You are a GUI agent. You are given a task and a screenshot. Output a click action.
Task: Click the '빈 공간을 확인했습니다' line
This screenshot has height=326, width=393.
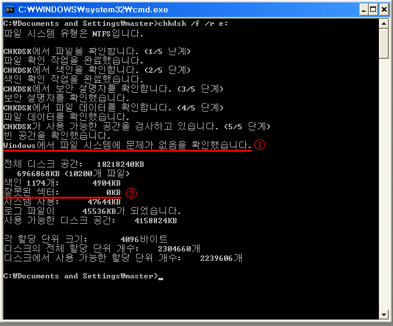pos(57,136)
